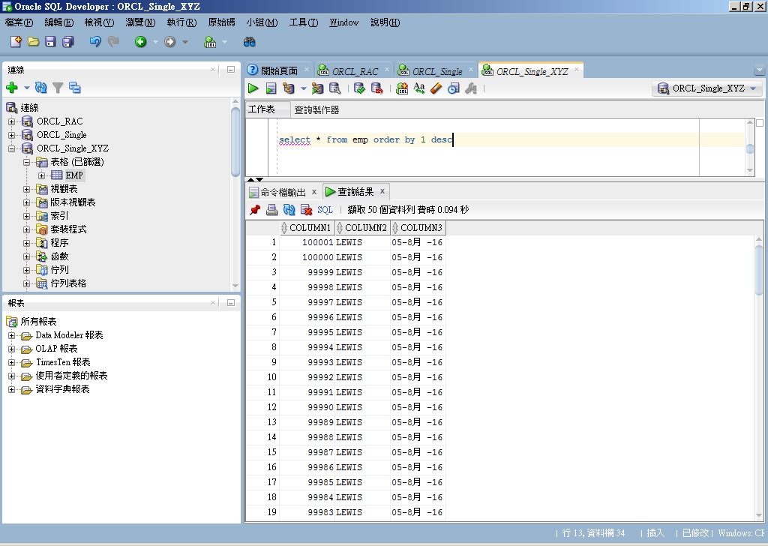The image size is (768, 546).
Task: Select TimesTen 報表 folder
Action: click(63, 362)
